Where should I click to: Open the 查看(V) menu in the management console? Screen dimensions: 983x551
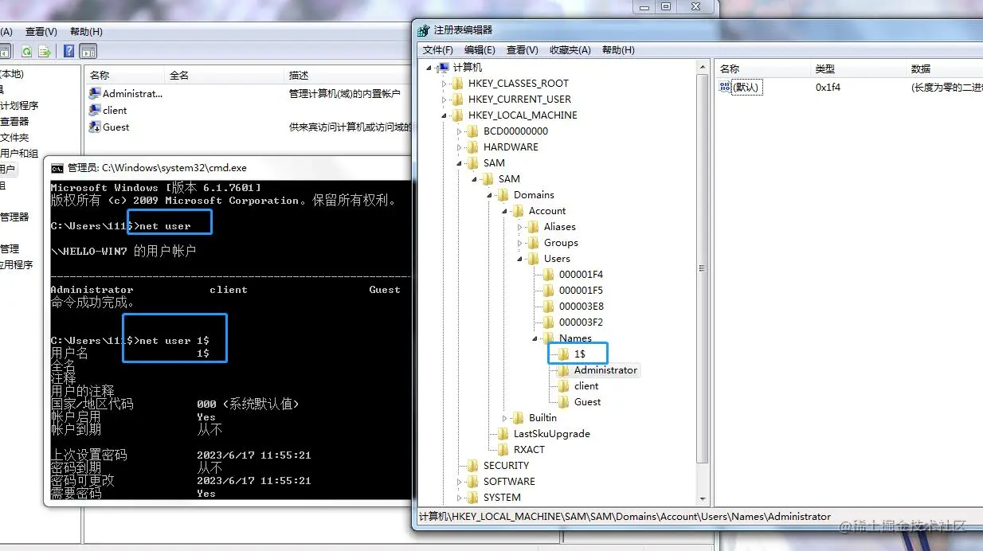pos(41,32)
